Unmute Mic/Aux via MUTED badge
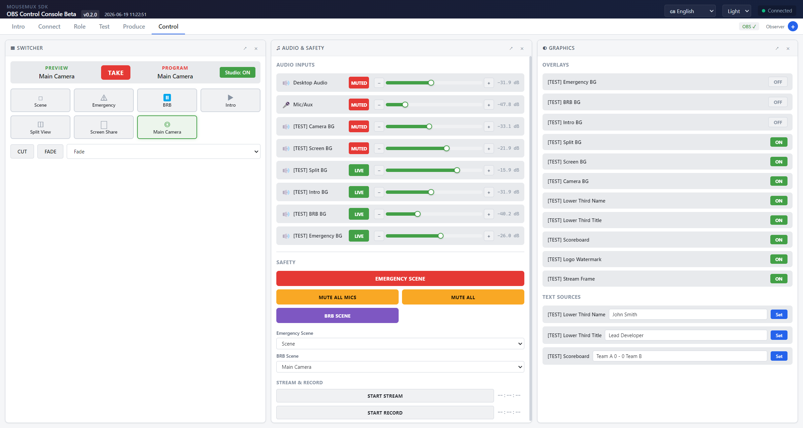The height and width of the screenshot is (428, 803). tap(359, 105)
